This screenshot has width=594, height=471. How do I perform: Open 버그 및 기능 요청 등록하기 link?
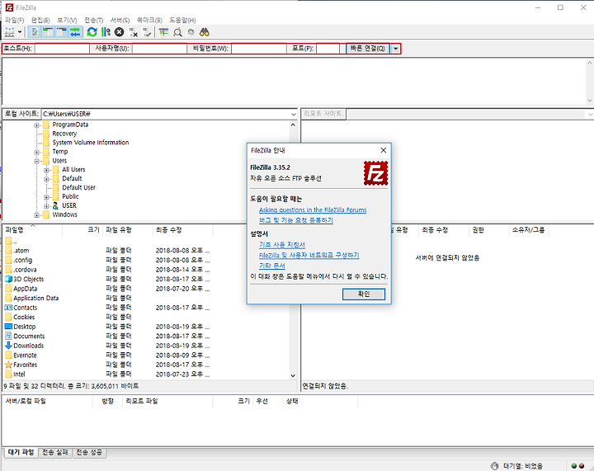(x=296, y=220)
